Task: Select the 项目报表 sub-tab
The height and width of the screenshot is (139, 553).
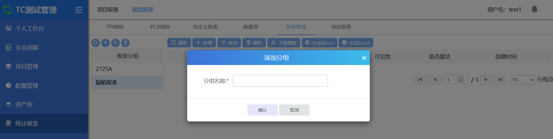Action: click(341, 27)
